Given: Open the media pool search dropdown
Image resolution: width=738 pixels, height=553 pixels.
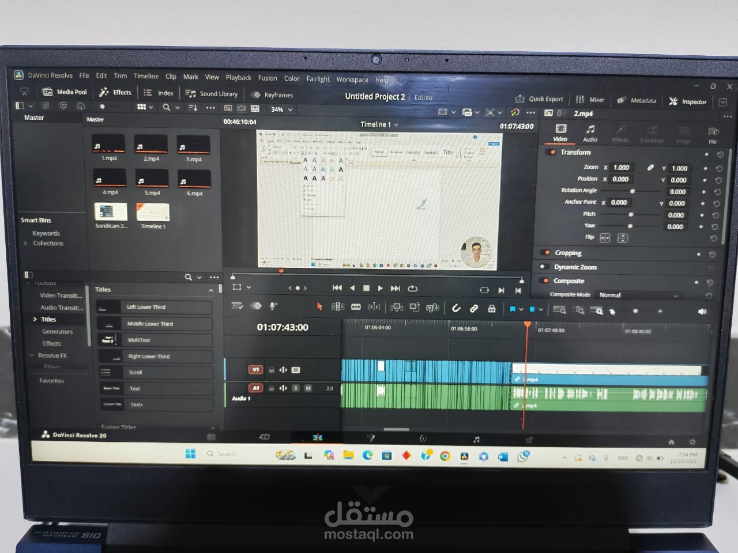Looking at the screenshot, I should point(178,108).
